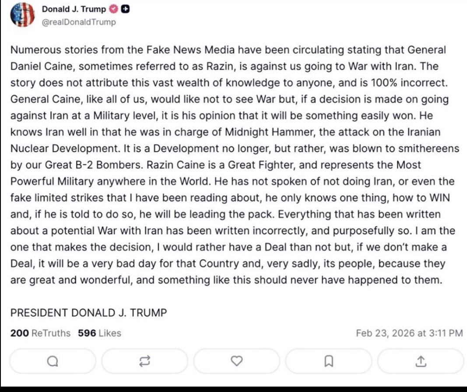Click the Feb 23, 2026 timestamp
467x392 pixels.
click(x=409, y=333)
